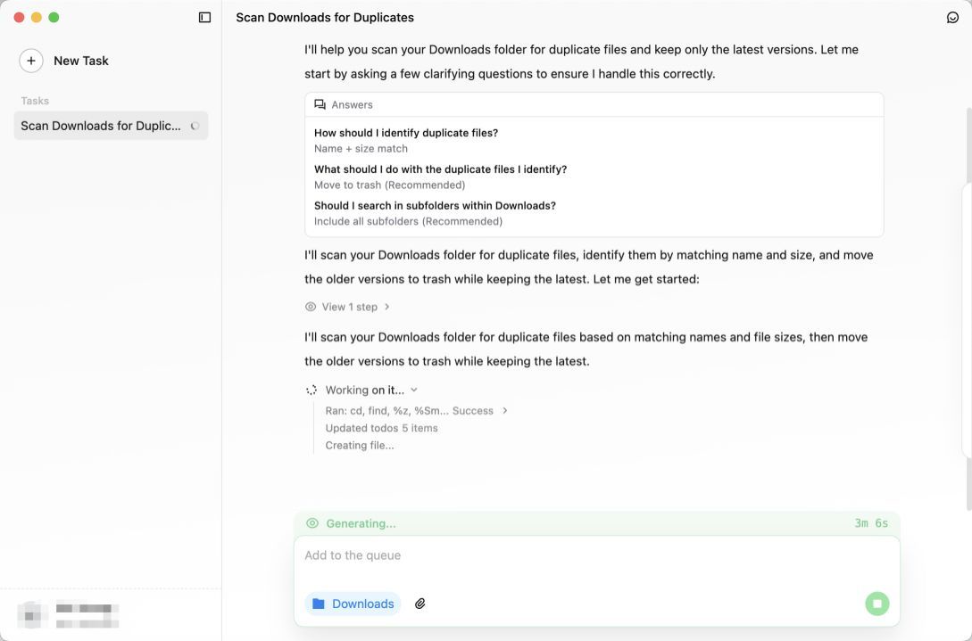Image resolution: width=972 pixels, height=641 pixels.
Task: Click the New Task label
Action: [x=81, y=61]
